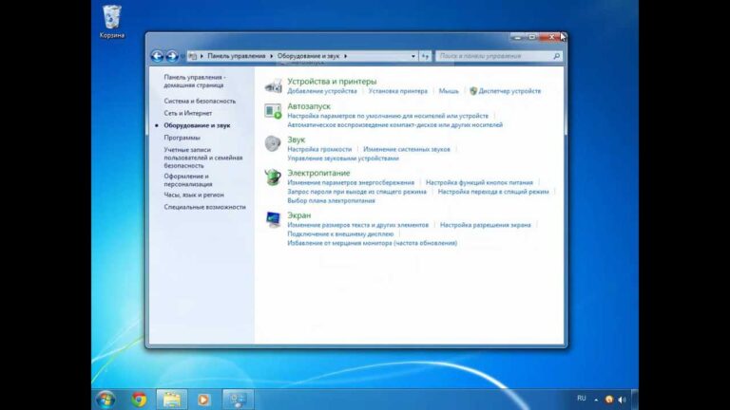The width and height of the screenshot is (730, 410).
Task: Click Настройка разрешения экрана link
Action: [485, 225]
